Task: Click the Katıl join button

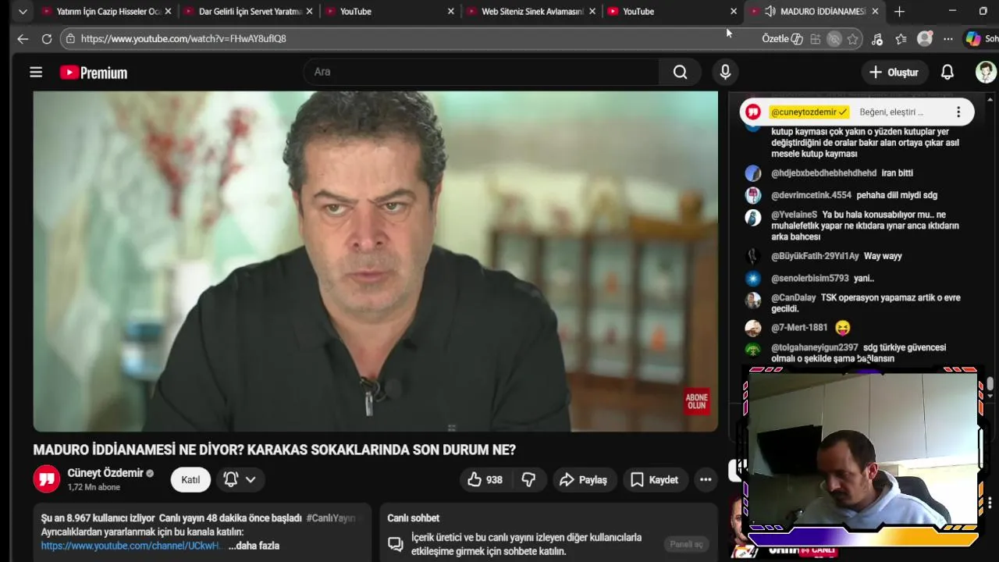Action: point(190,479)
